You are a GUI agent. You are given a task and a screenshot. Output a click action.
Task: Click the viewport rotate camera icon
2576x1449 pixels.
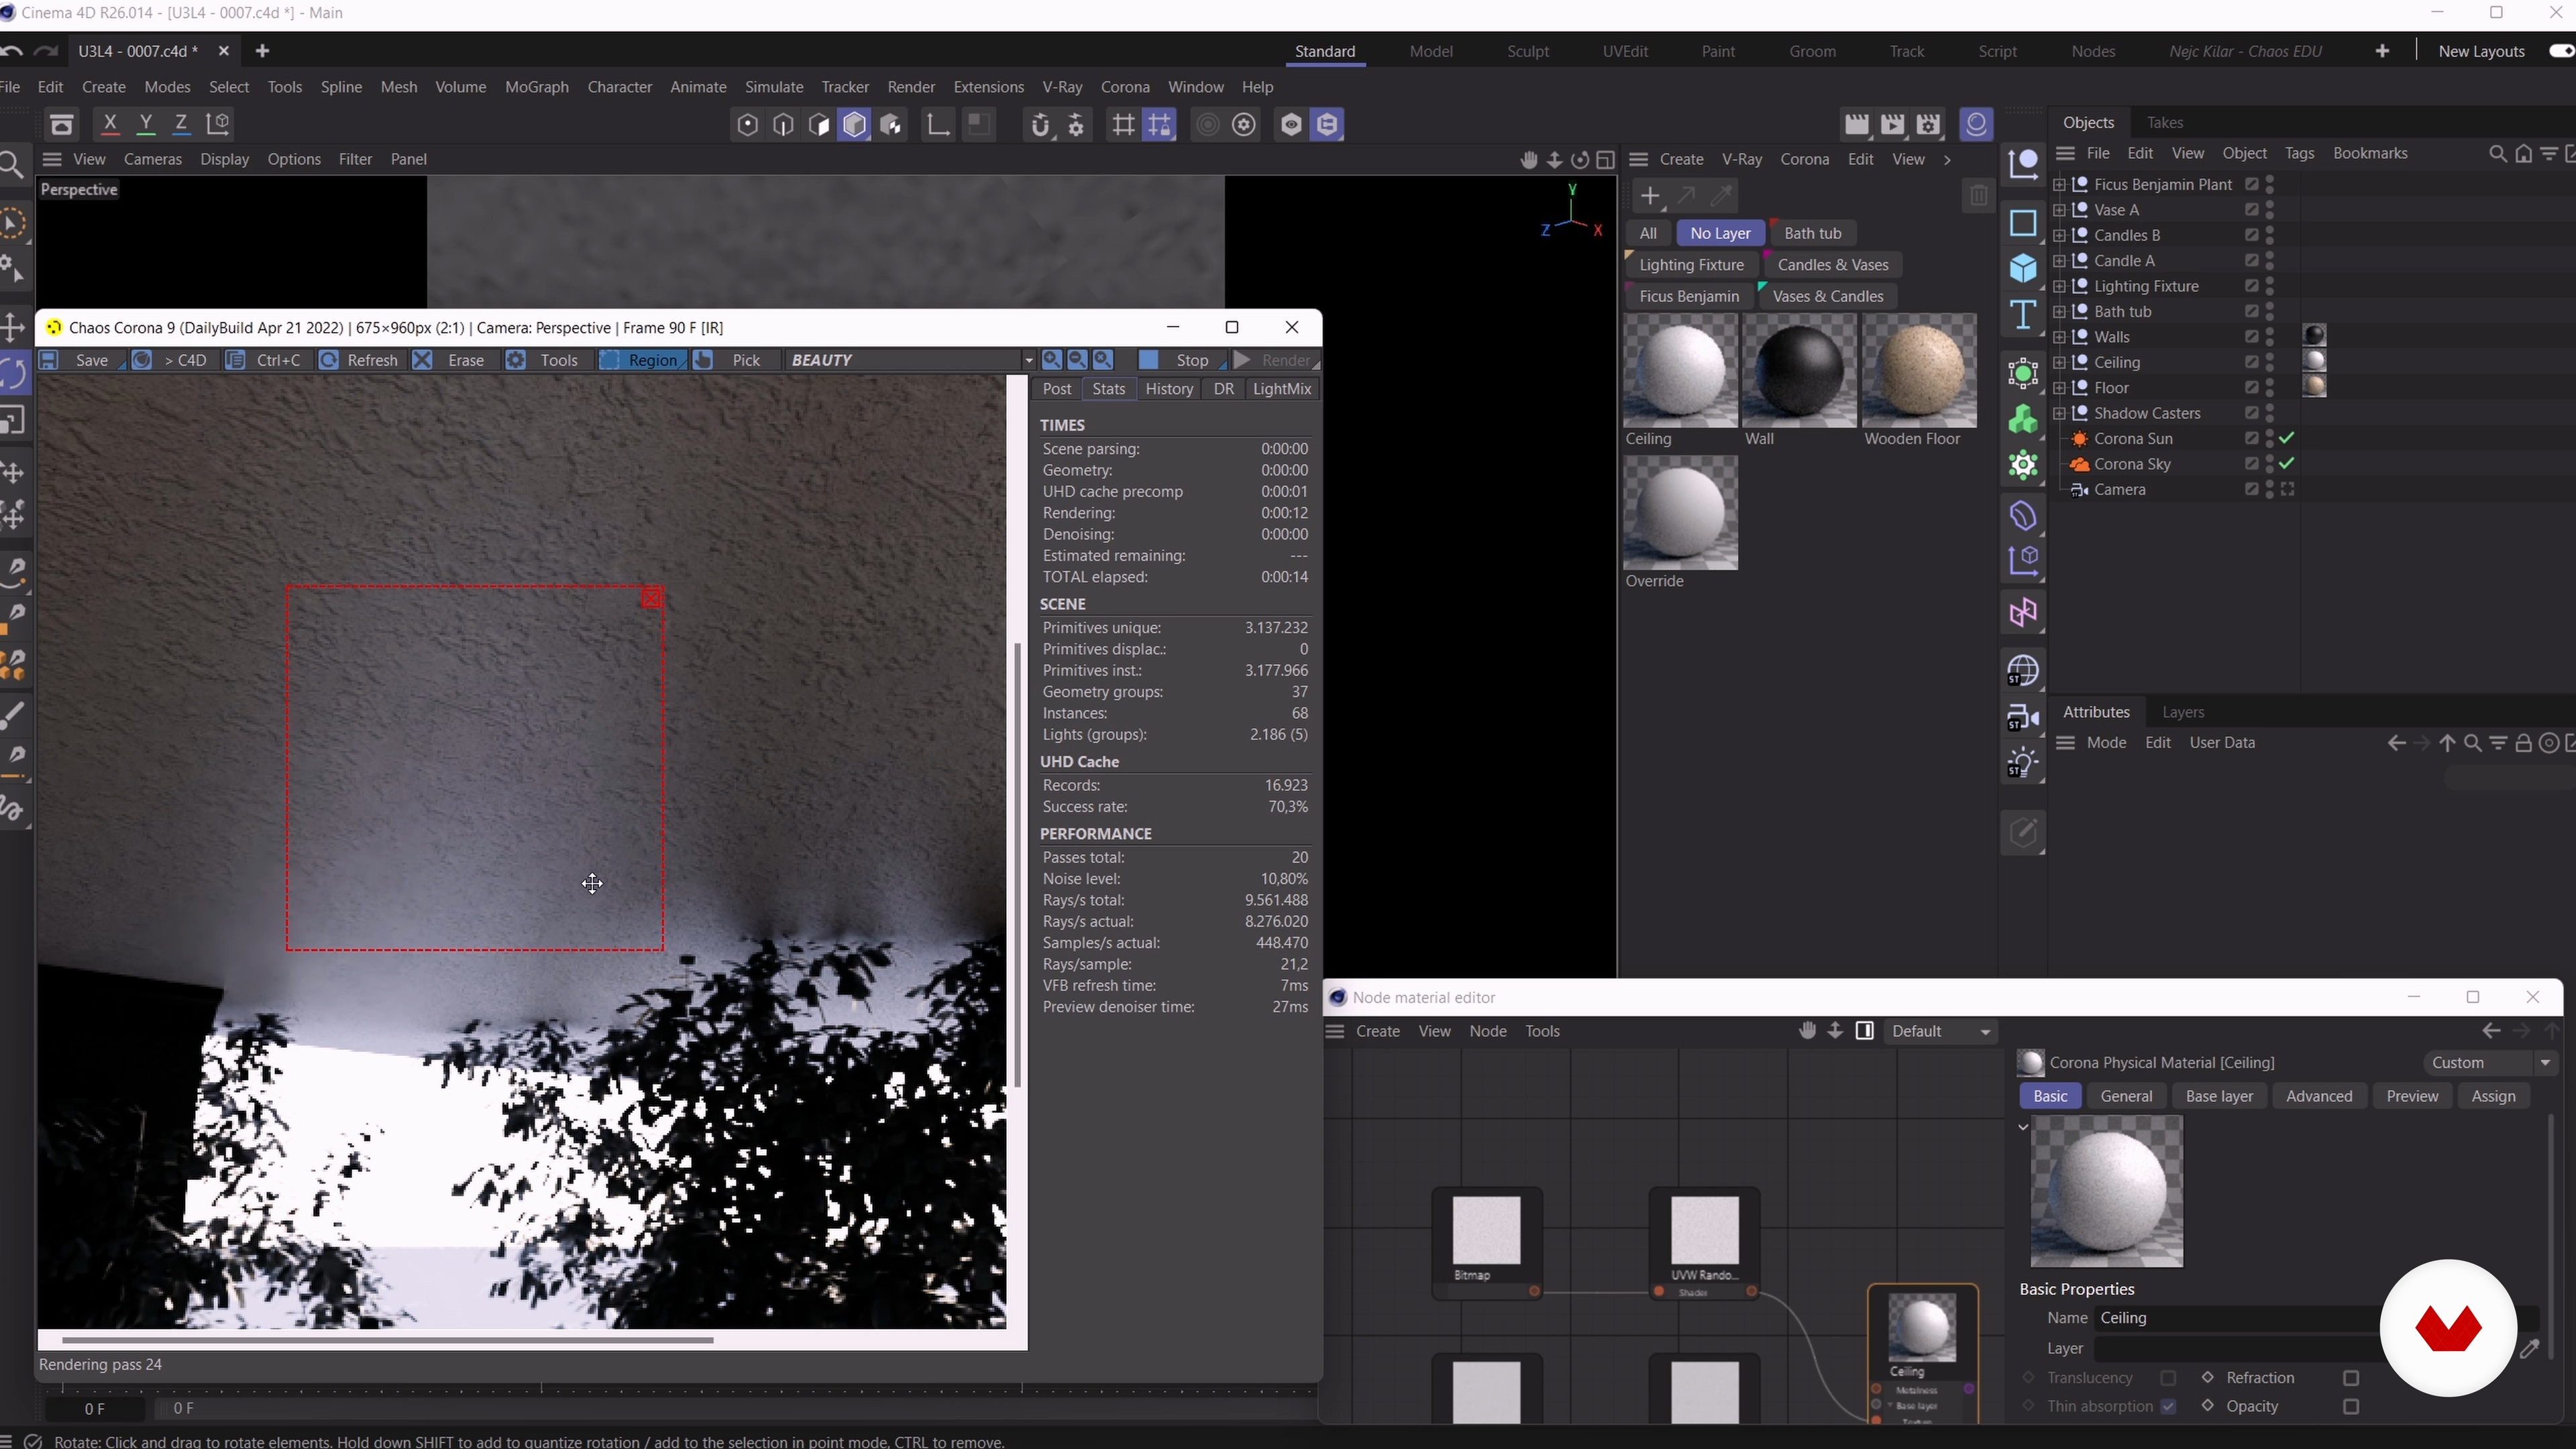[1580, 159]
